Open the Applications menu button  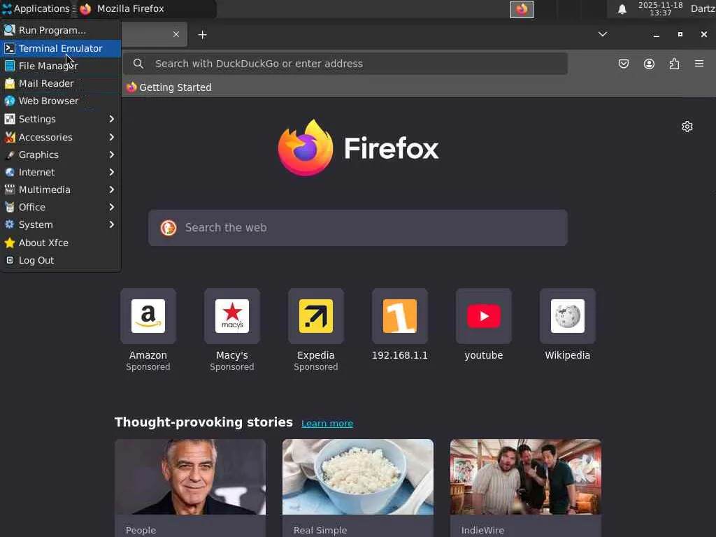[36, 8]
